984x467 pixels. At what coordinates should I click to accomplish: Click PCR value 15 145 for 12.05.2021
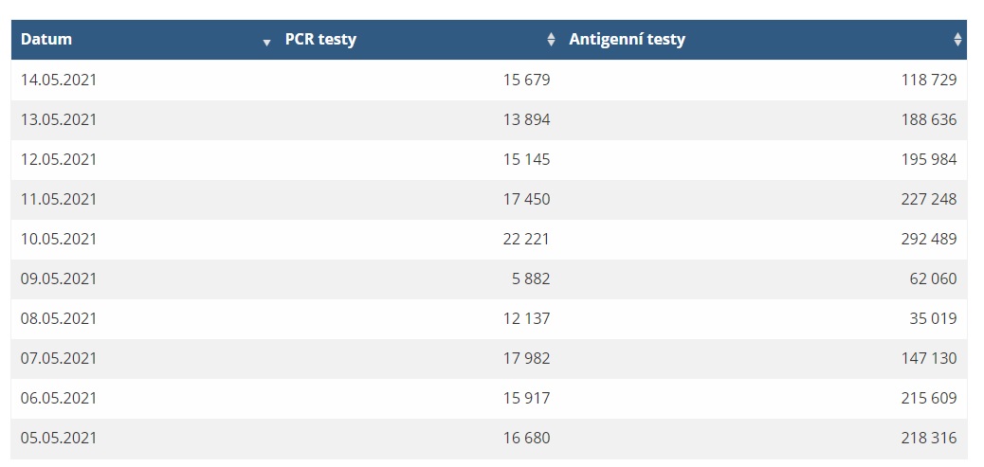526,159
